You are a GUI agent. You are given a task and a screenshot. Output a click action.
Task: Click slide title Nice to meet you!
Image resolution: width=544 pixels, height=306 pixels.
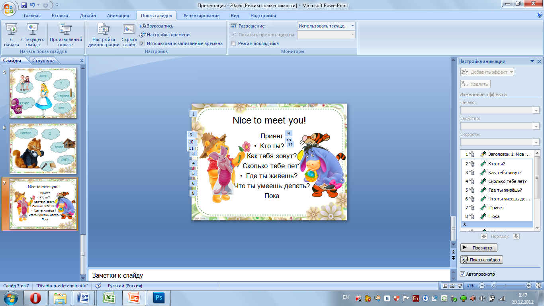click(x=269, y=120)
